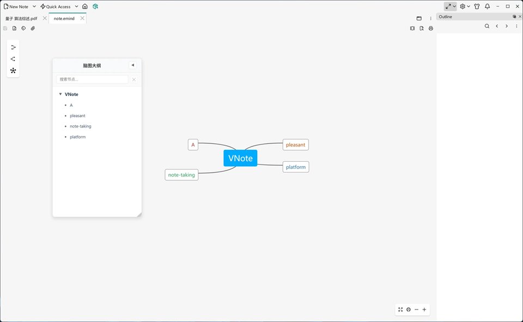Click the teal cube icon beside home
This screenshot has height=322, width=523.
point(95,7)
